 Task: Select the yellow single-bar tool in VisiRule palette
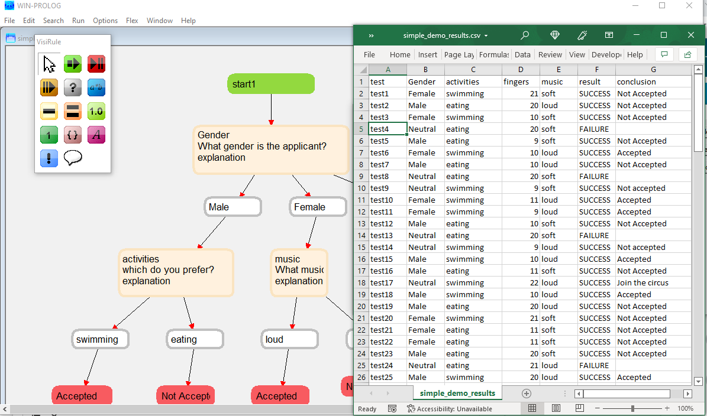point(49,110)
